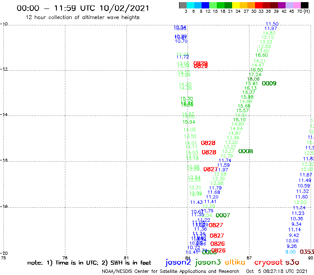Viewport: 314px width, 275px height.
Task: Click the longitude axis label 87
Action: coord(249,258)
